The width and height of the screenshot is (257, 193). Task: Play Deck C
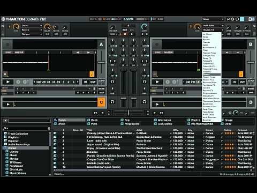(x=8, y=104)
